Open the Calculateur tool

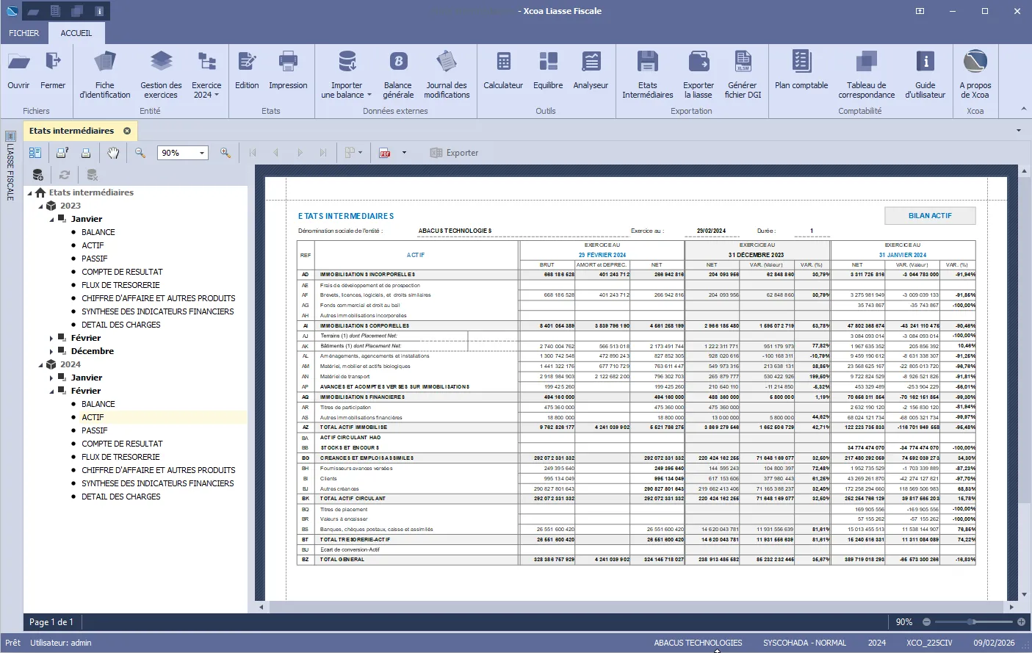click(503, 71)
